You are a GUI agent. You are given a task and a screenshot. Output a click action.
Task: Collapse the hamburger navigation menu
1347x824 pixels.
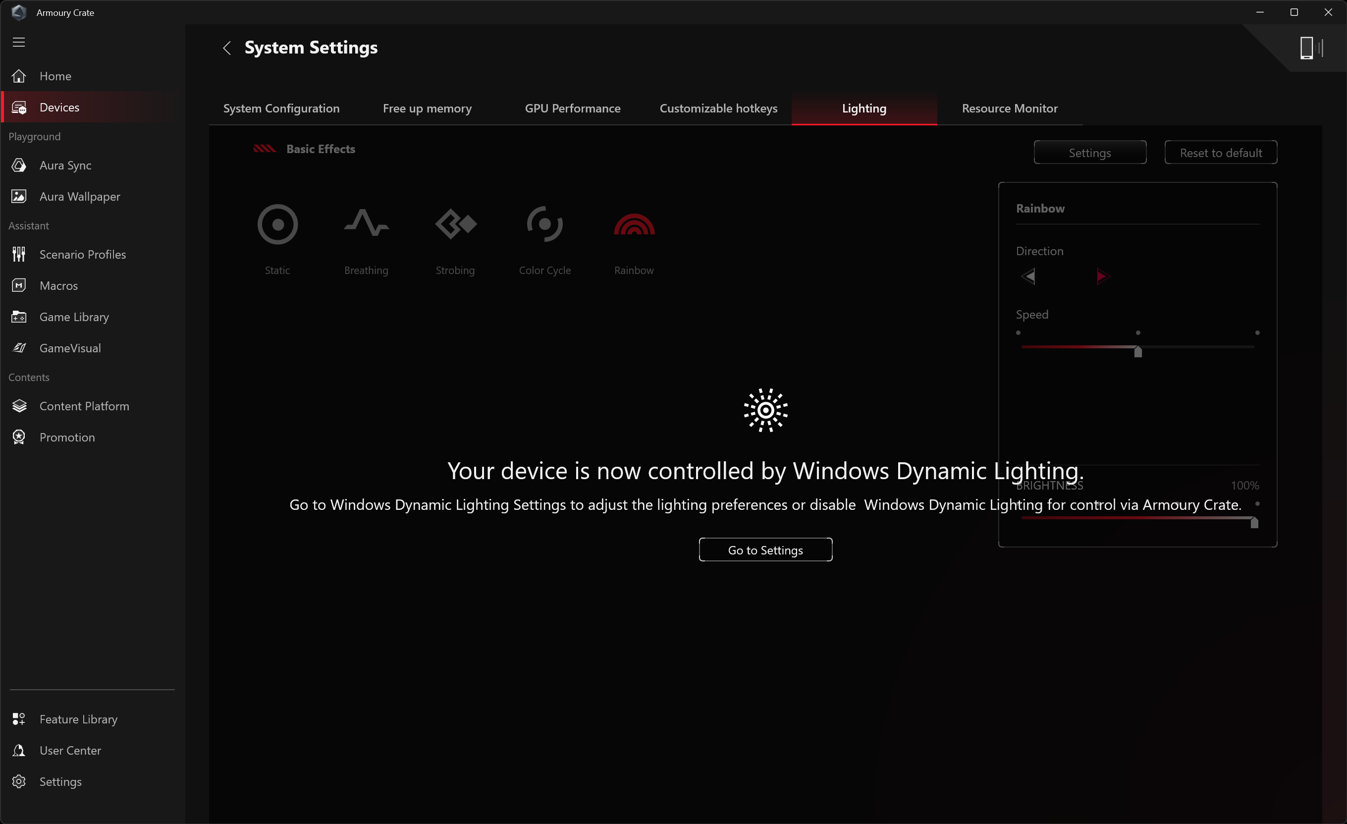click(19, 42)
